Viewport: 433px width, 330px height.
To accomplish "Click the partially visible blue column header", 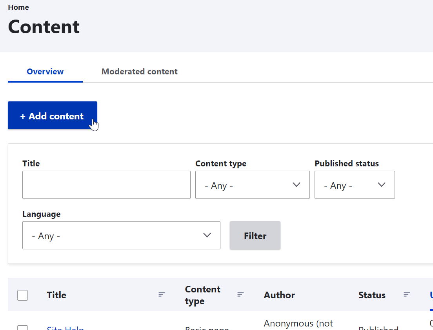I will click(431, 295).
